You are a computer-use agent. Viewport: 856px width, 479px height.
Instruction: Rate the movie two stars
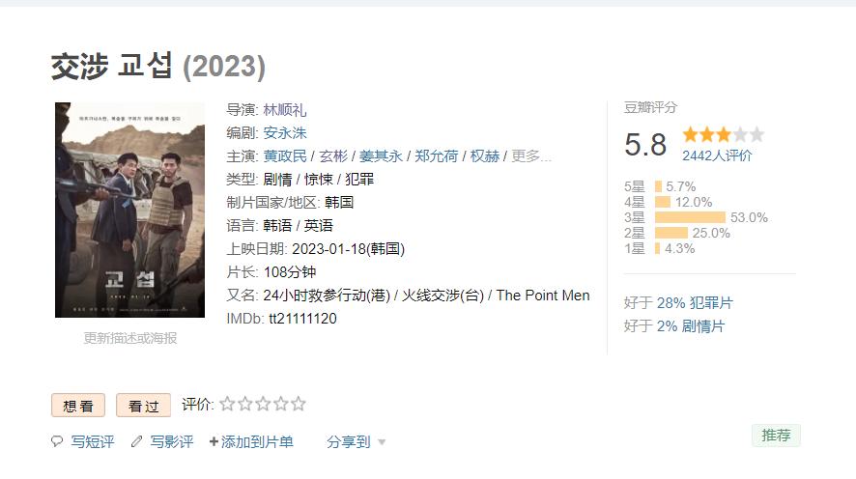pos(245,404)
